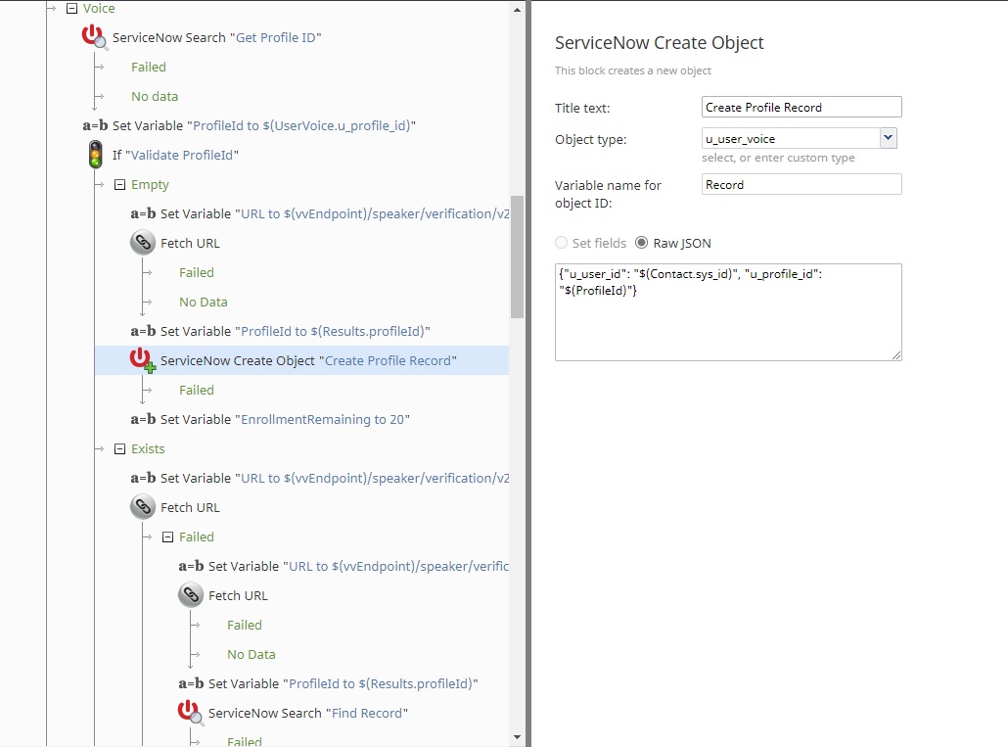This screenshot has height=747, width=1008.
Task: Select the Set Variable URL label inside expanded Failed
Action: tap(359, 566)
